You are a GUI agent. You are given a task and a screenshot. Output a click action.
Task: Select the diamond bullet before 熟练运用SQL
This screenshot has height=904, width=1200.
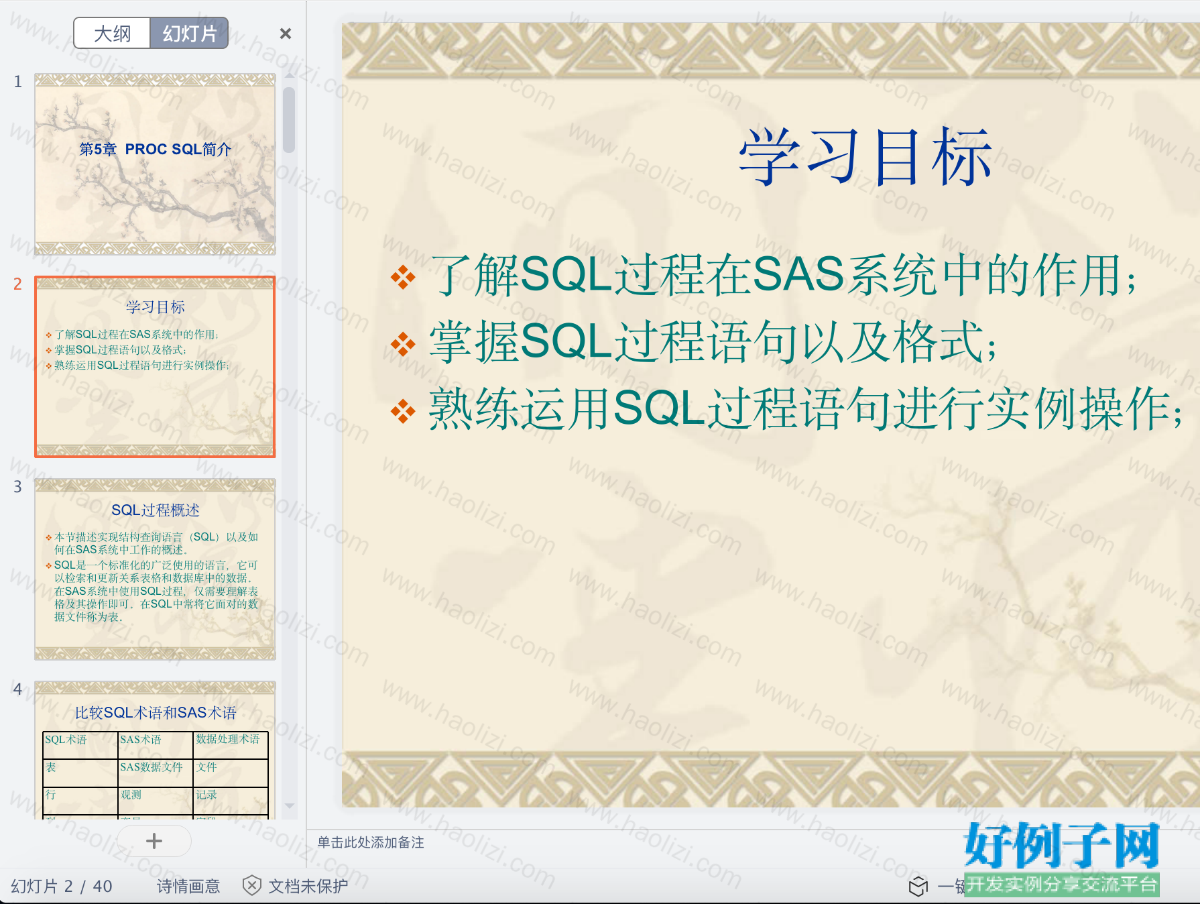pos(403,411)
